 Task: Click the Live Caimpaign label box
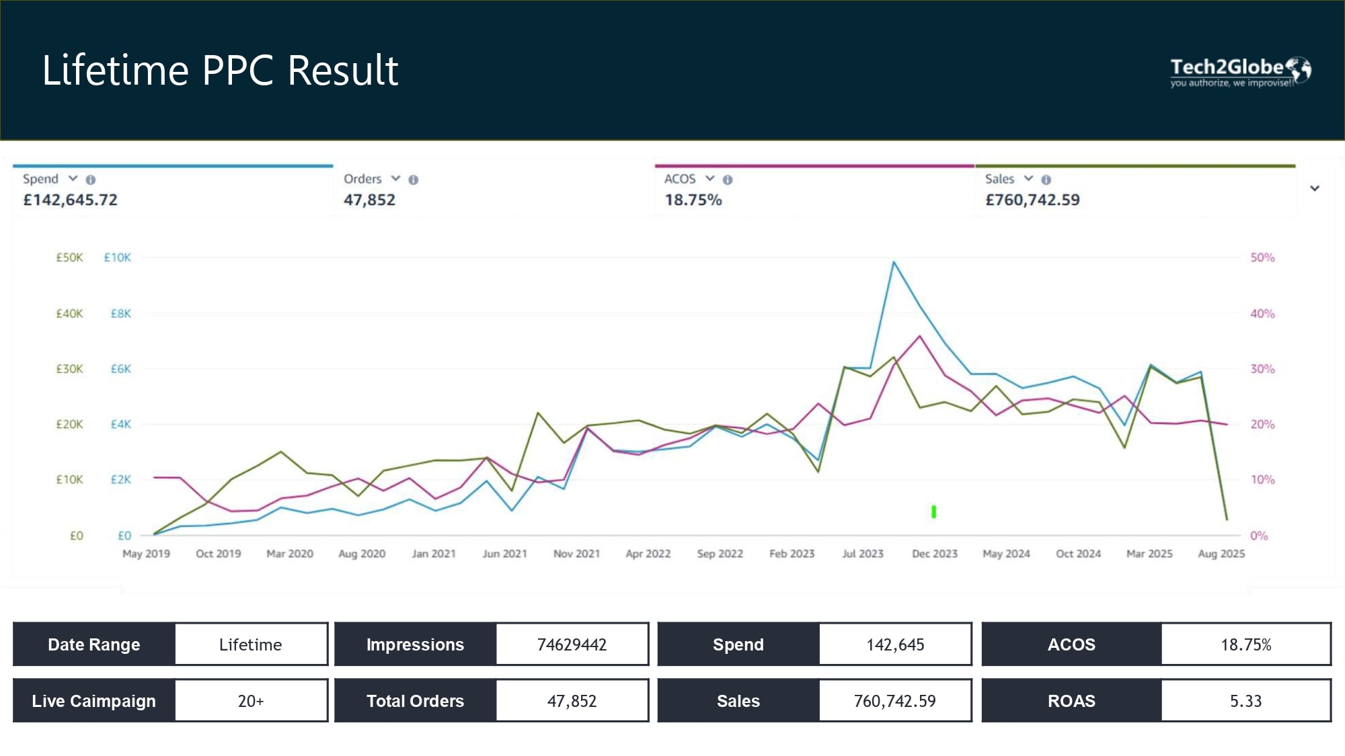(94, 701)
